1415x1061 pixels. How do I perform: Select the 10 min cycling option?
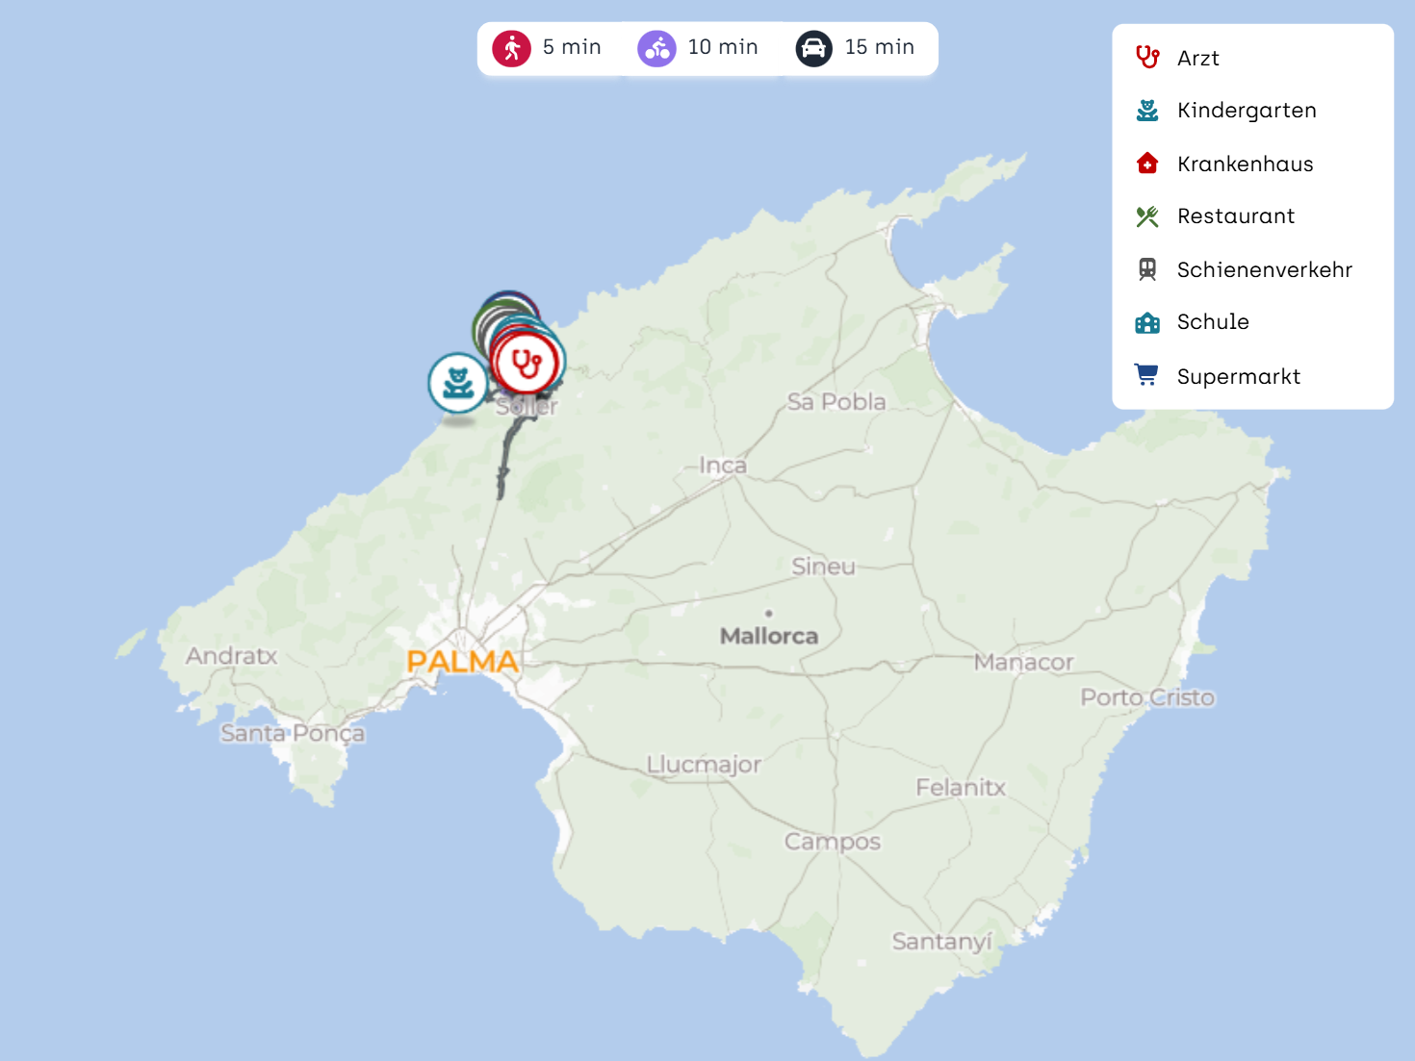[x=722, y=47]
